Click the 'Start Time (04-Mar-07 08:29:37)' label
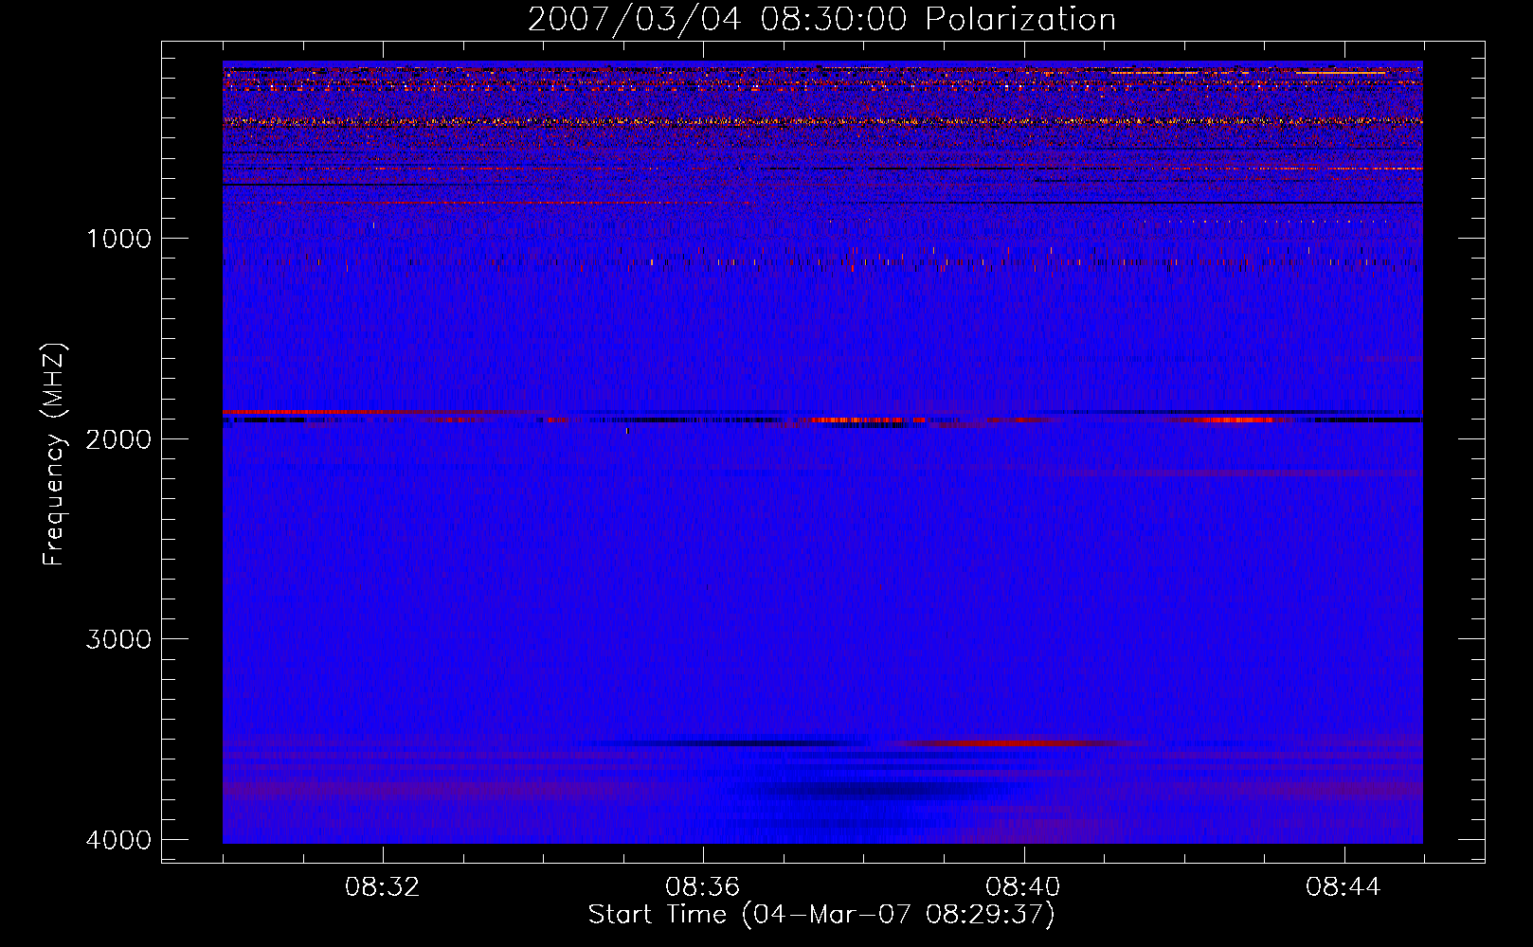 point(821,915)
